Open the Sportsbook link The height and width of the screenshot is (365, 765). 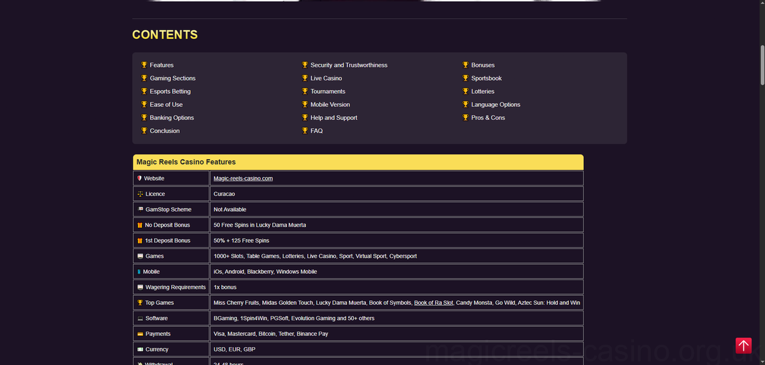click(x=486, y=78)
